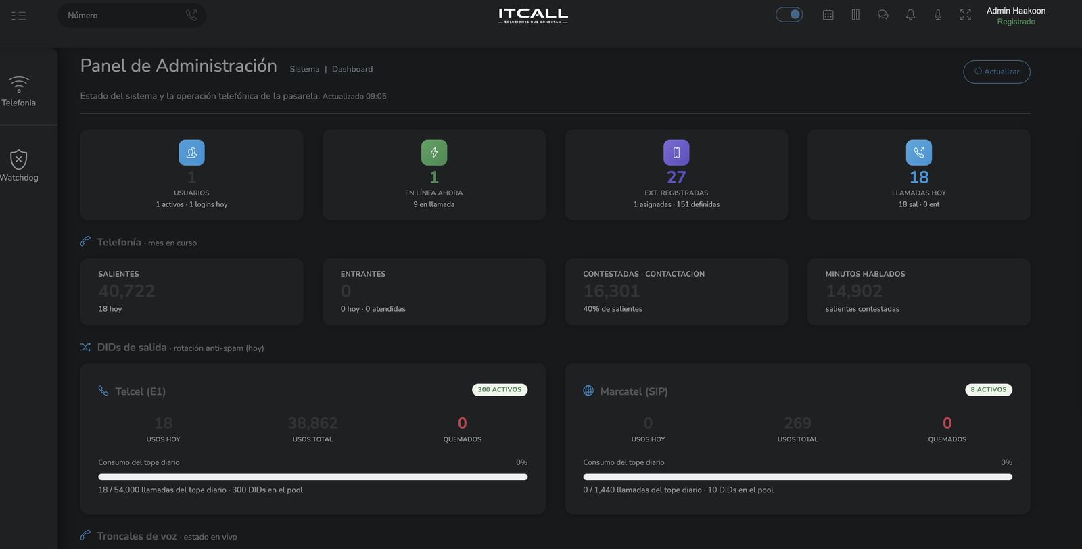
Task: Open Telefonia in sidebar
Action: point(19,91)
